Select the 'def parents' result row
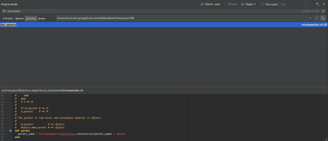 pyautogui.click(x=164, y=25)
